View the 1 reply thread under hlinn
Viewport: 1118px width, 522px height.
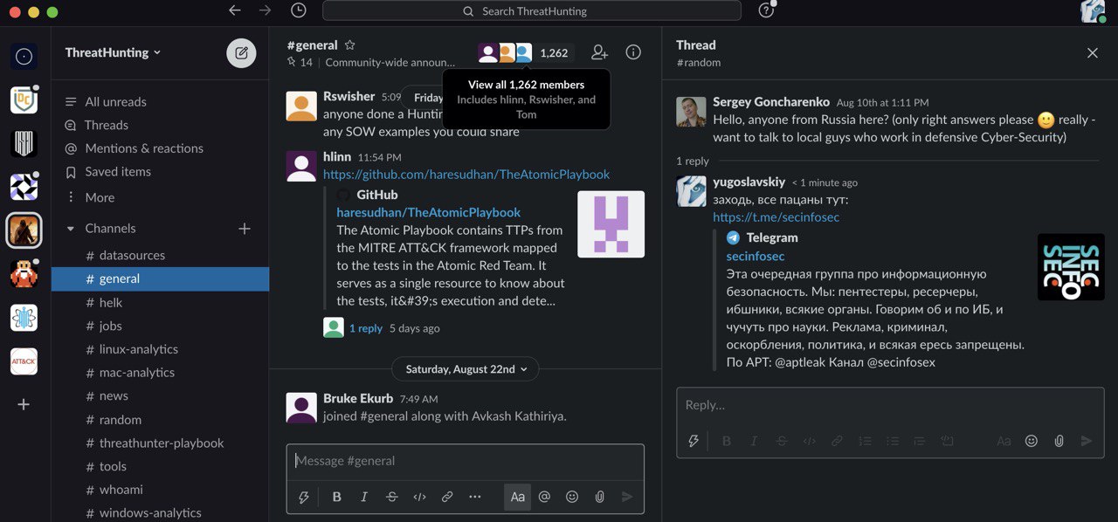[366, 328]
